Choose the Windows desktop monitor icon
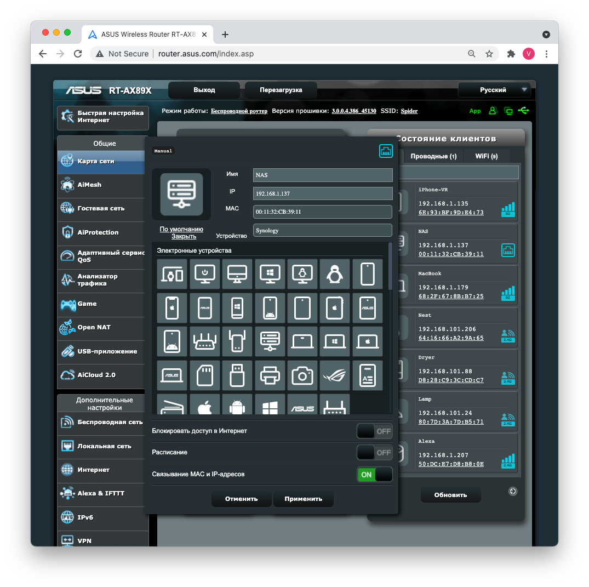 [270, 274]
